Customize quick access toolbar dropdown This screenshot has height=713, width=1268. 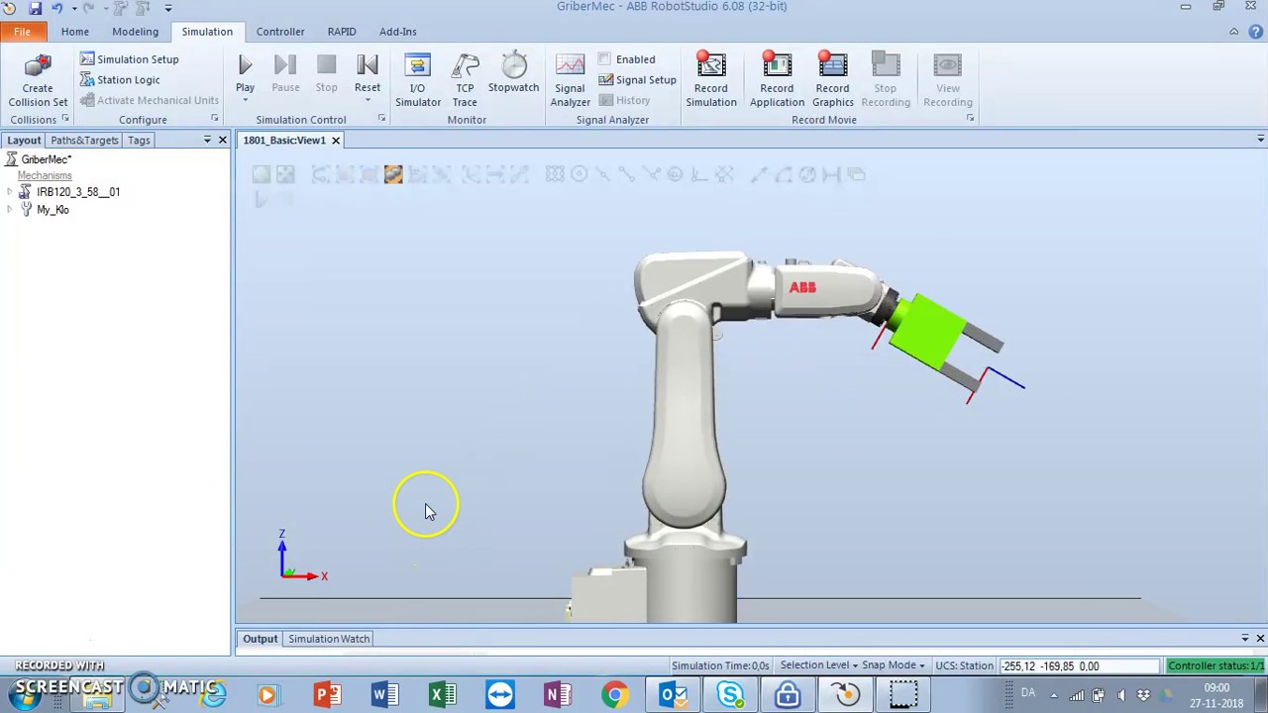point(167,8)
